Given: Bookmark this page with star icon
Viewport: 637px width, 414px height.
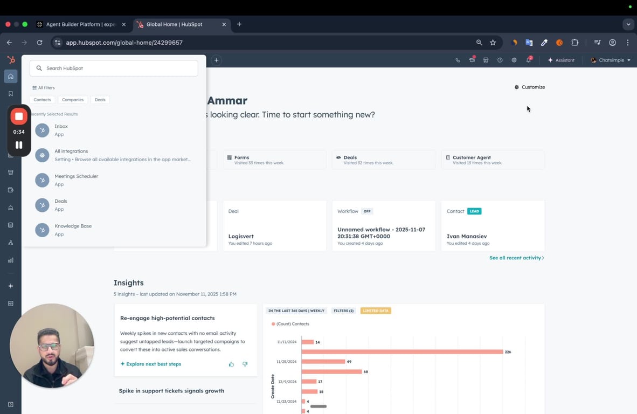Looking at the screenshot, I should click(493, 42).
